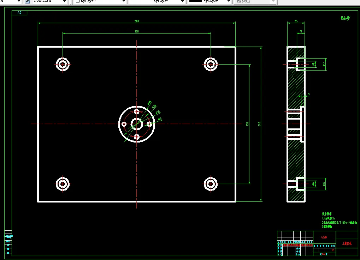Select the 11 depth dimension in side view
The image size is (360, 260).
pyautogui.click(x=301, y=31)
